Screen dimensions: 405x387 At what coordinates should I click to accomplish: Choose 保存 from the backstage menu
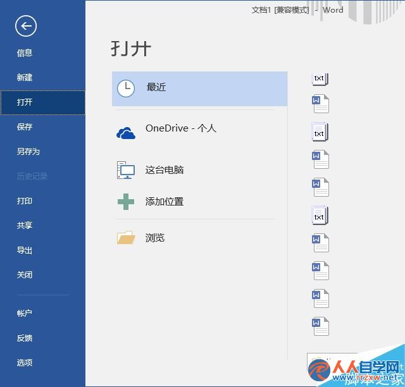pyautogui.click(x=25, y=126)
